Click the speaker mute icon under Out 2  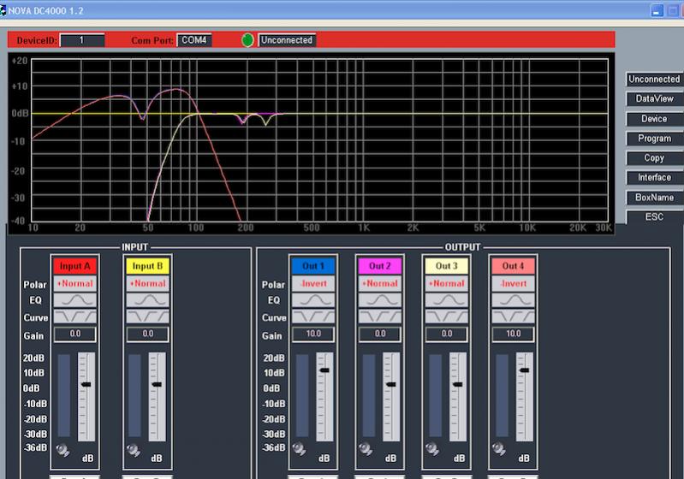(x=366, y=449)
